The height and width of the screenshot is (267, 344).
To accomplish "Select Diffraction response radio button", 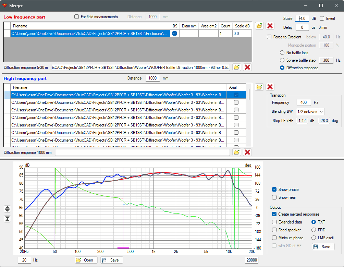I will 282,68.
